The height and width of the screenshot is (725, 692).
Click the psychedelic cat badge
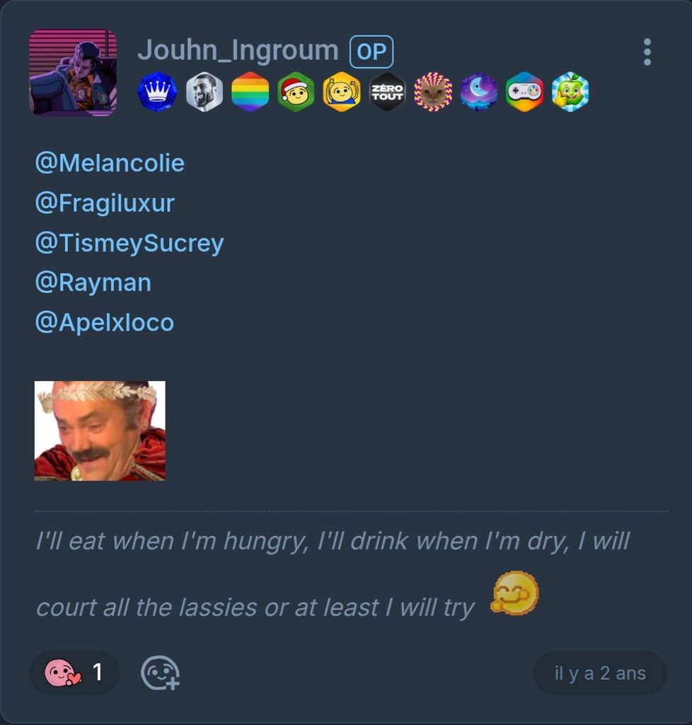coord(433,92)
